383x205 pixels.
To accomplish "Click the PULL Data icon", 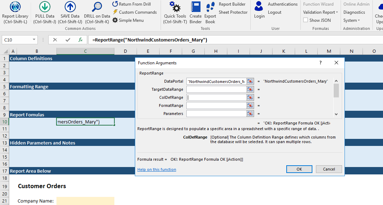I will (45, 7).
